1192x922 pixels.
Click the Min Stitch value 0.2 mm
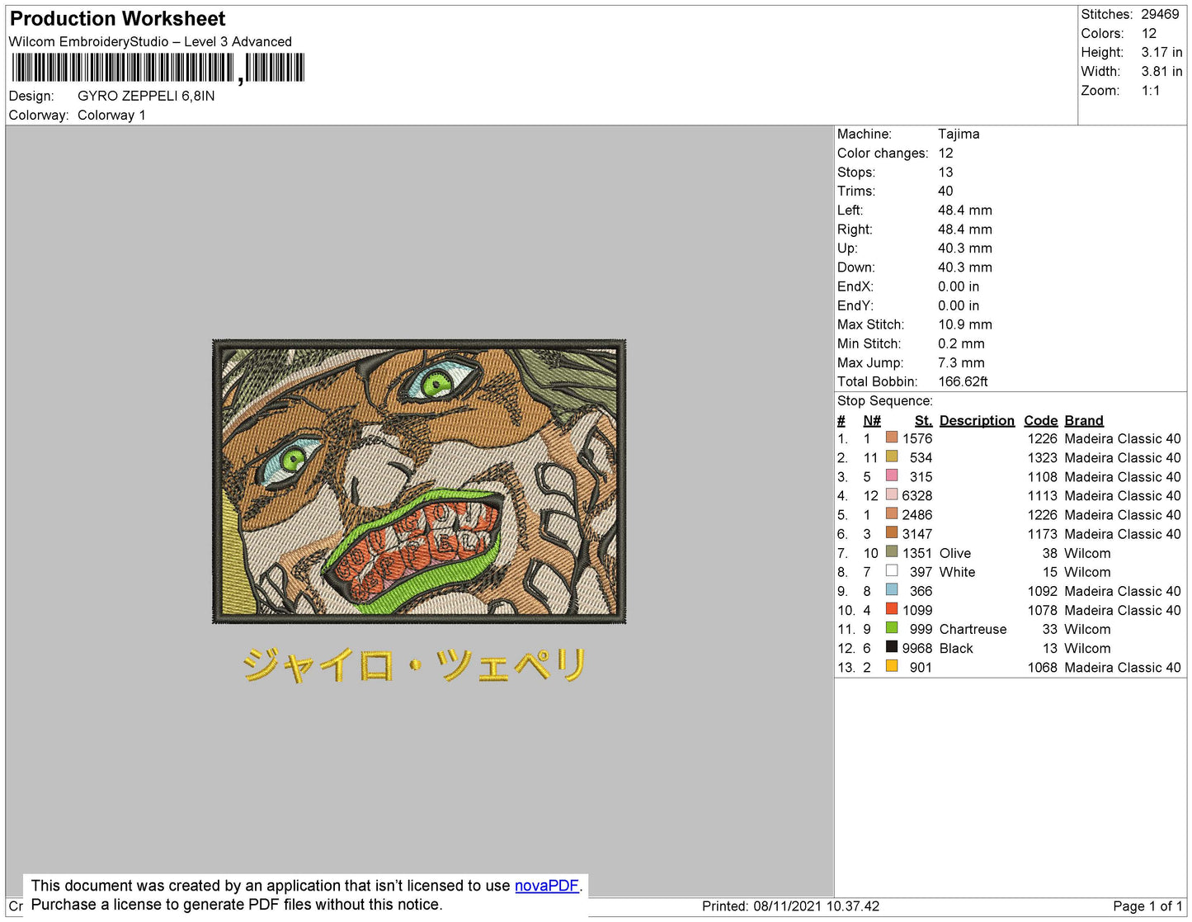[961, 343]
